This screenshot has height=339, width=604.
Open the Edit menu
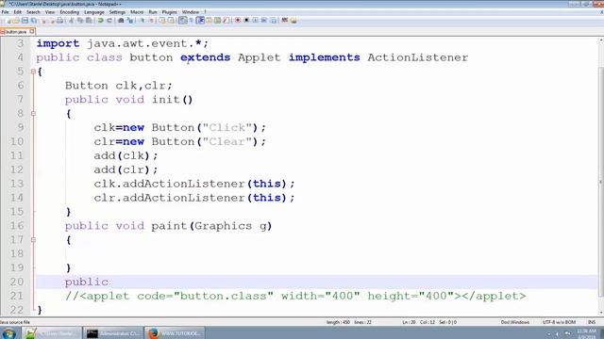click(x=18, y=12)
